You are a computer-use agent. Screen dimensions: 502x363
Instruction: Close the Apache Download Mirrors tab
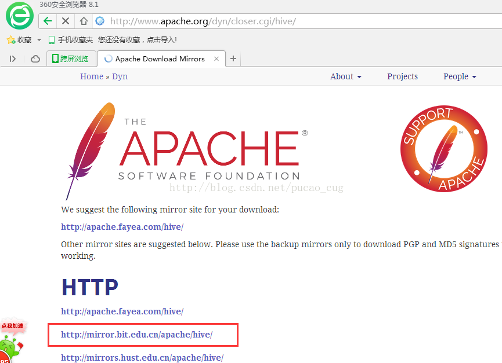[216, 58]
